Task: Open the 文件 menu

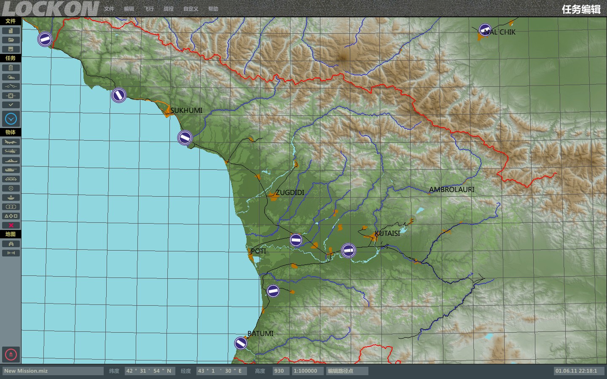Action: (109, 9)
